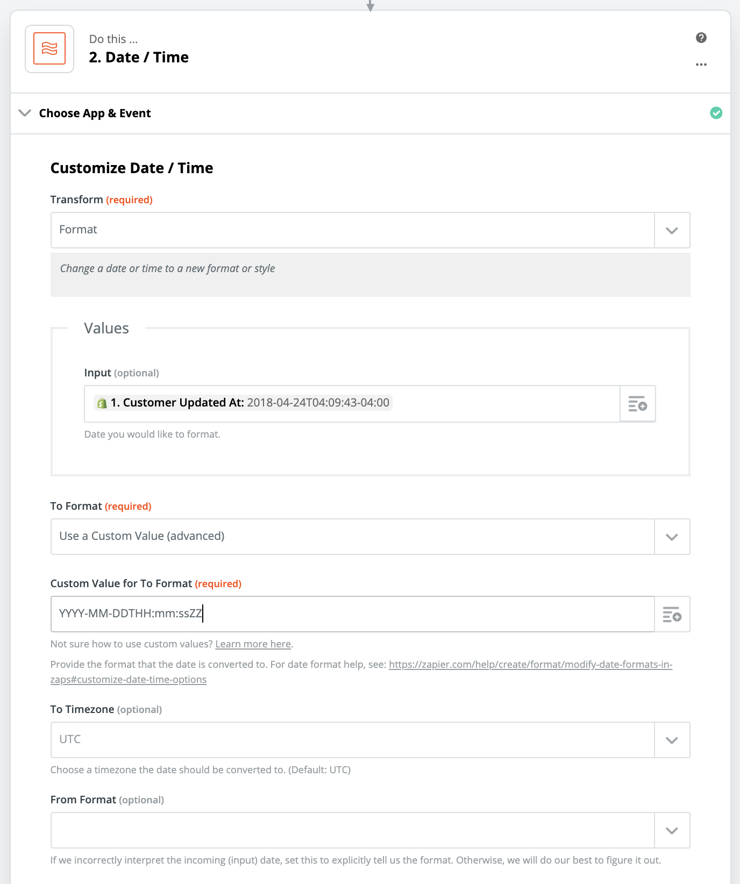Click the 2. Date / Time step title
Screen dimensions: 740x884
point(139,58)
